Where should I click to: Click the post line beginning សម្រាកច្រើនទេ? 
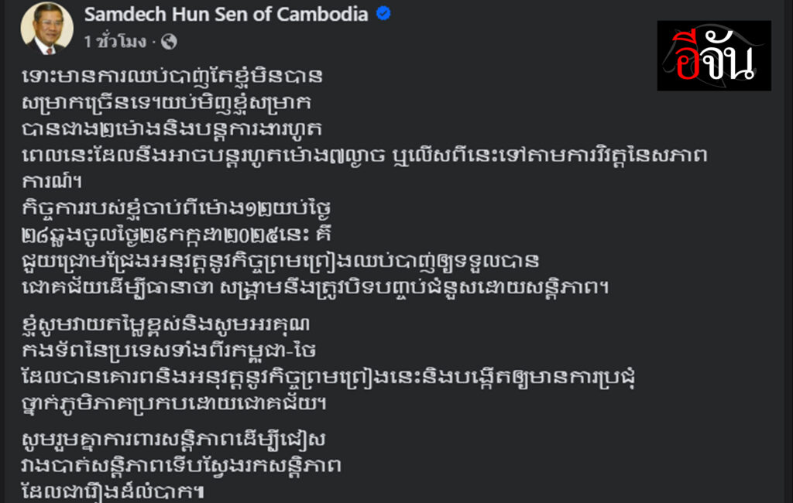pos(166,103)
